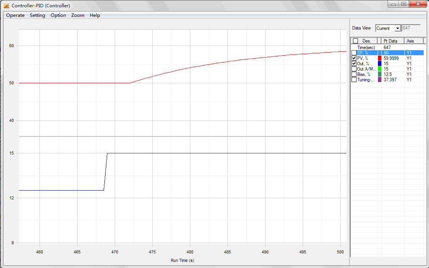429x268 pixels.
Task: Enable the Bias, % trace checkbox
Action: 354,74
